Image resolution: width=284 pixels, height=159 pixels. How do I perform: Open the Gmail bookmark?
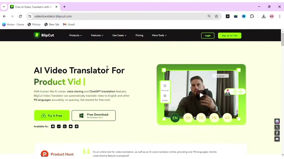69,25
